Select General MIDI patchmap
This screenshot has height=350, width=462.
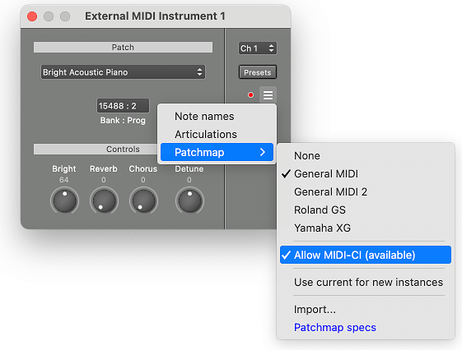coord(366,173)
